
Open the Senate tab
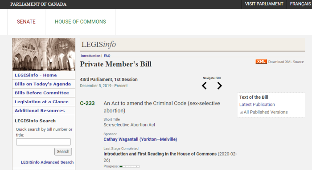tap(26, 22)
